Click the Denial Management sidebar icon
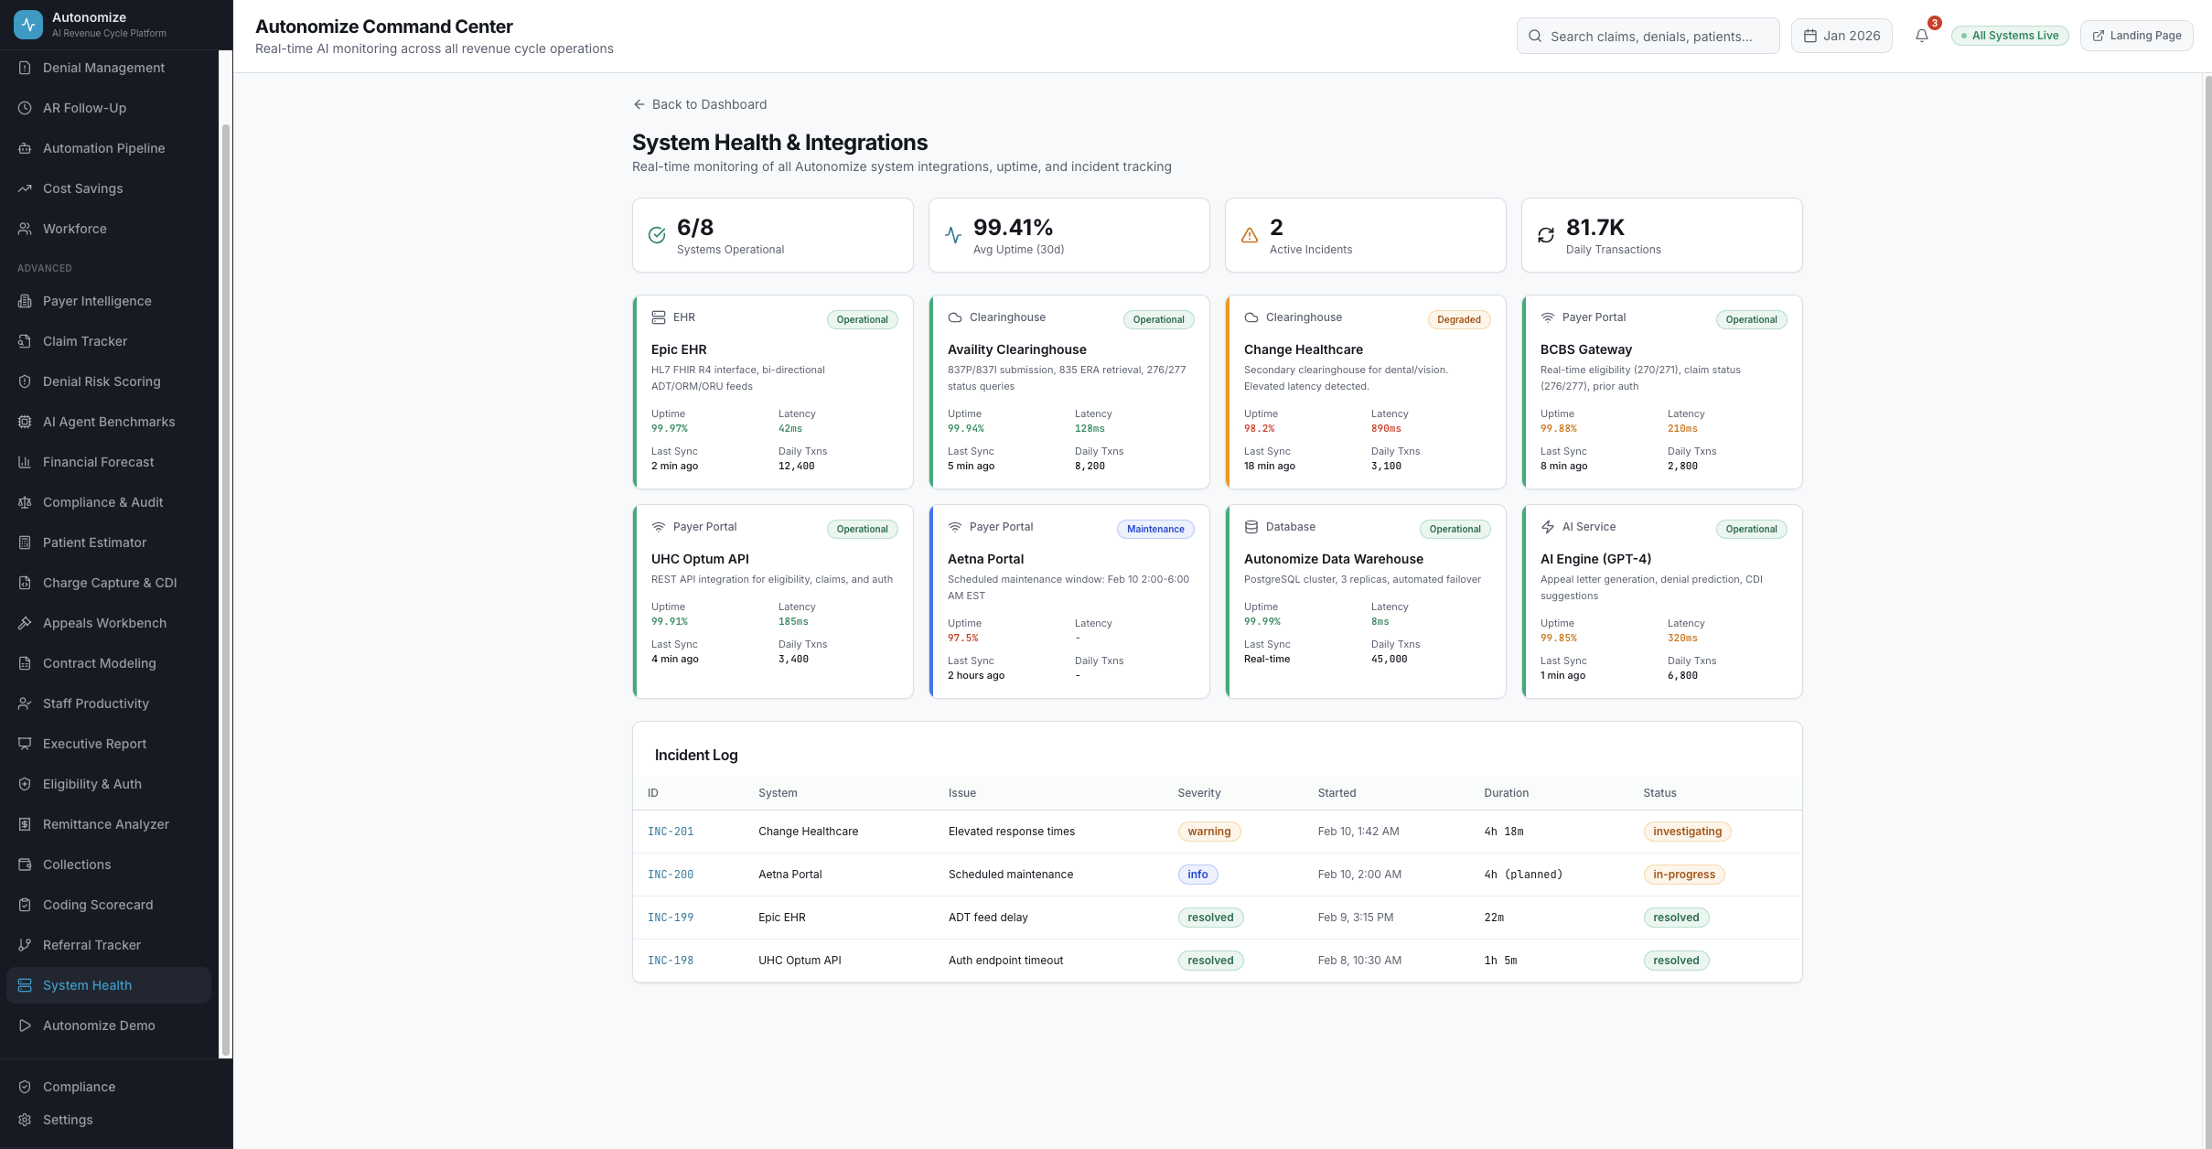The width and height of the screenshot is (2212, 1149). coord(25,68)
